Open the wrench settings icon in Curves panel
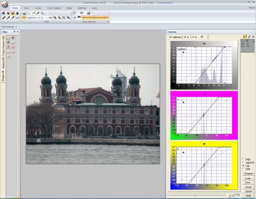256x199 pixels. tap(249, 37)
